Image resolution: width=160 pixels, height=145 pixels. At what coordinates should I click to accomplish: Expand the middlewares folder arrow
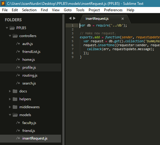[x=10, y=107]
